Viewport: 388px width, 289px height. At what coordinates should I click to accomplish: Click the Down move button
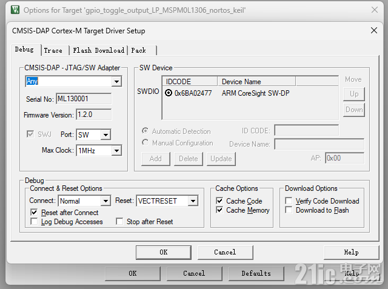click(354, 110)
